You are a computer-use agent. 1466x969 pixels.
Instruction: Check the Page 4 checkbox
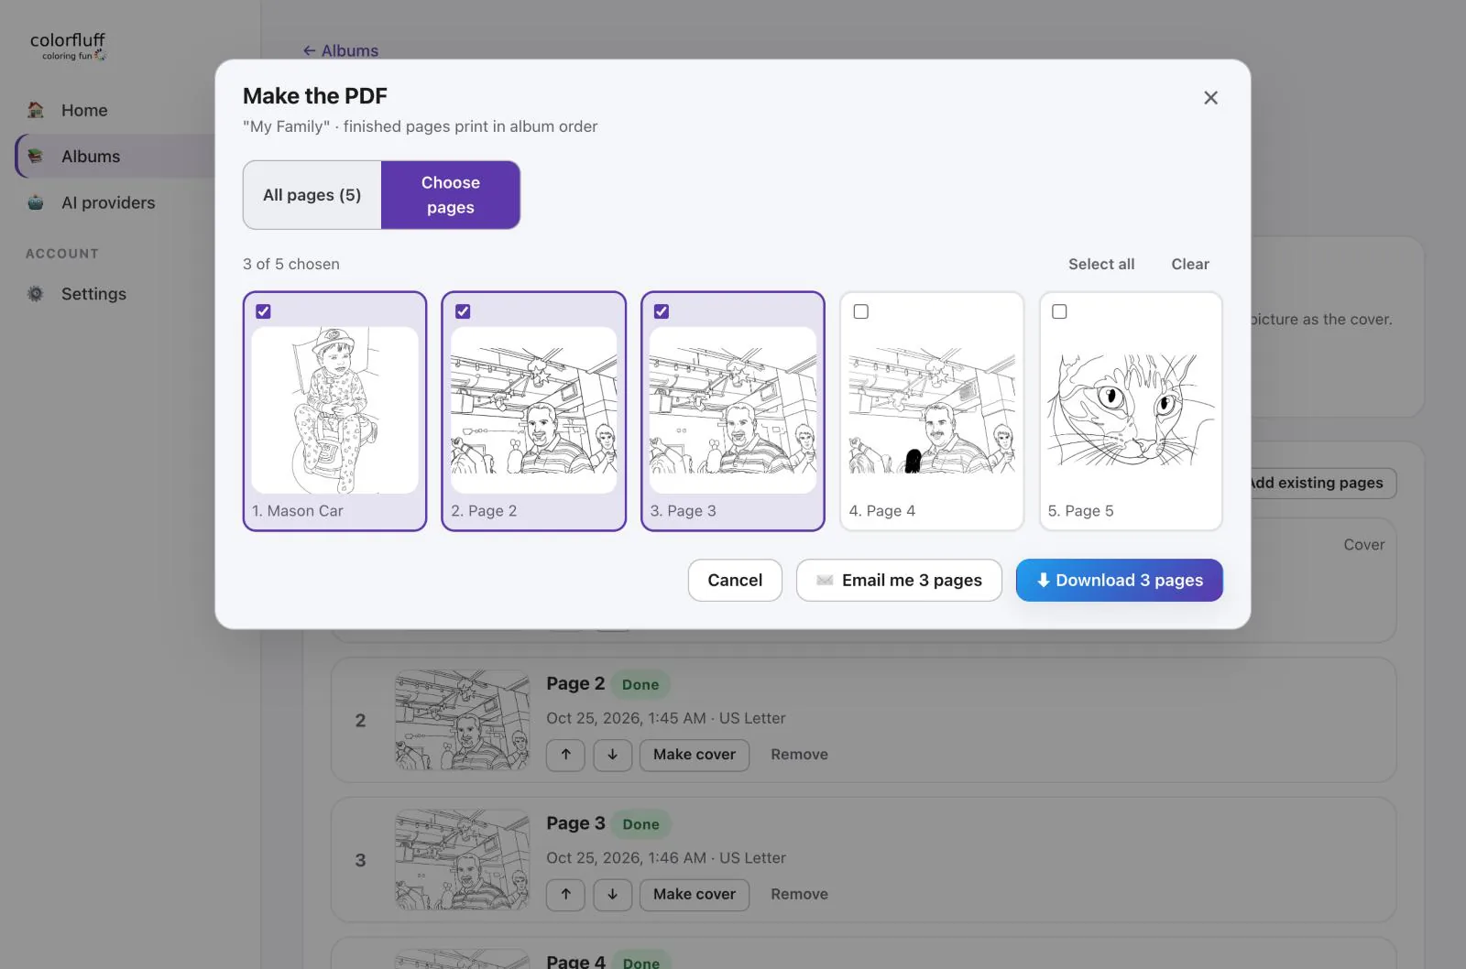coord(860,311)
